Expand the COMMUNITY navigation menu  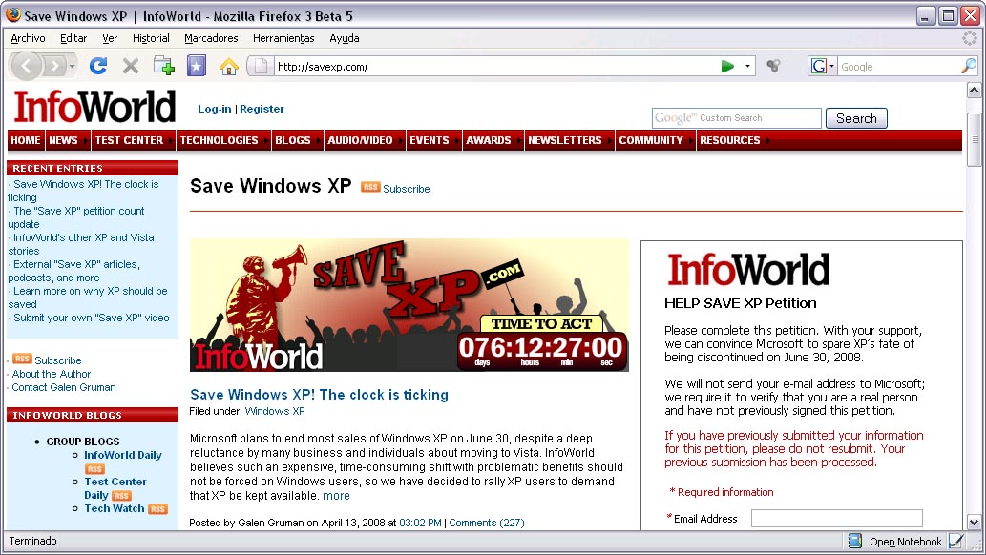(x=655, y=140)
